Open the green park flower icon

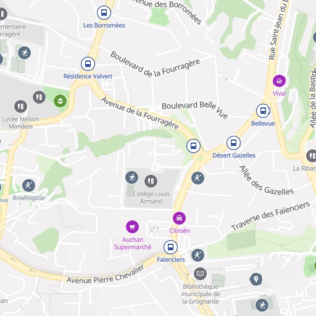[60, 101]
